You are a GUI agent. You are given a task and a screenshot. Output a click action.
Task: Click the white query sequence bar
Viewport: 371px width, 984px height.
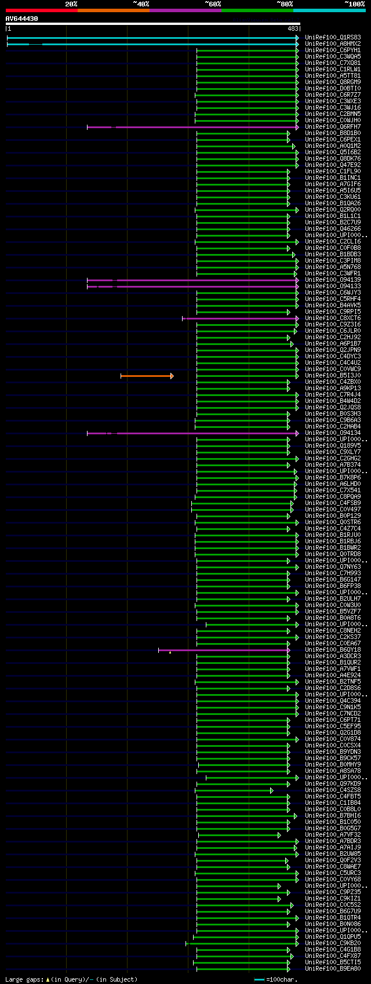(153, 24)
